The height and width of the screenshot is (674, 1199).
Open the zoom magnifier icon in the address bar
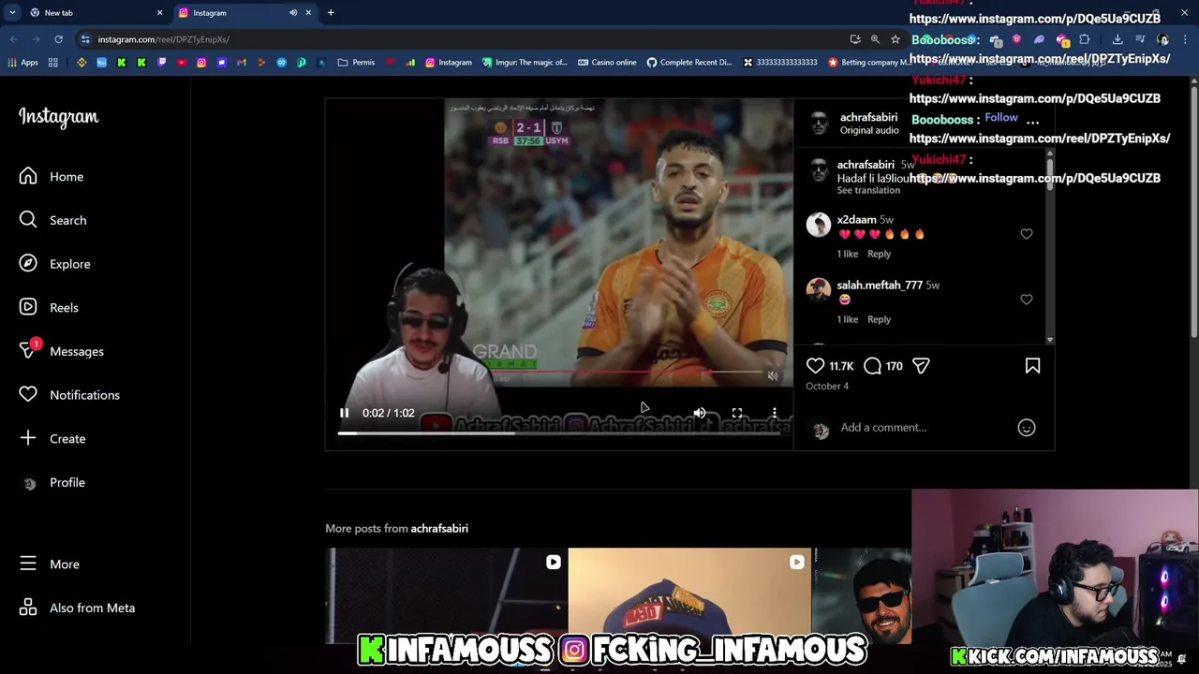click(875, 39)
